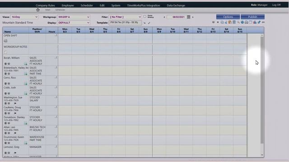289x162 pixels.
Task: Expand hours indicator for Open Shift row
Action: (56, 35)
